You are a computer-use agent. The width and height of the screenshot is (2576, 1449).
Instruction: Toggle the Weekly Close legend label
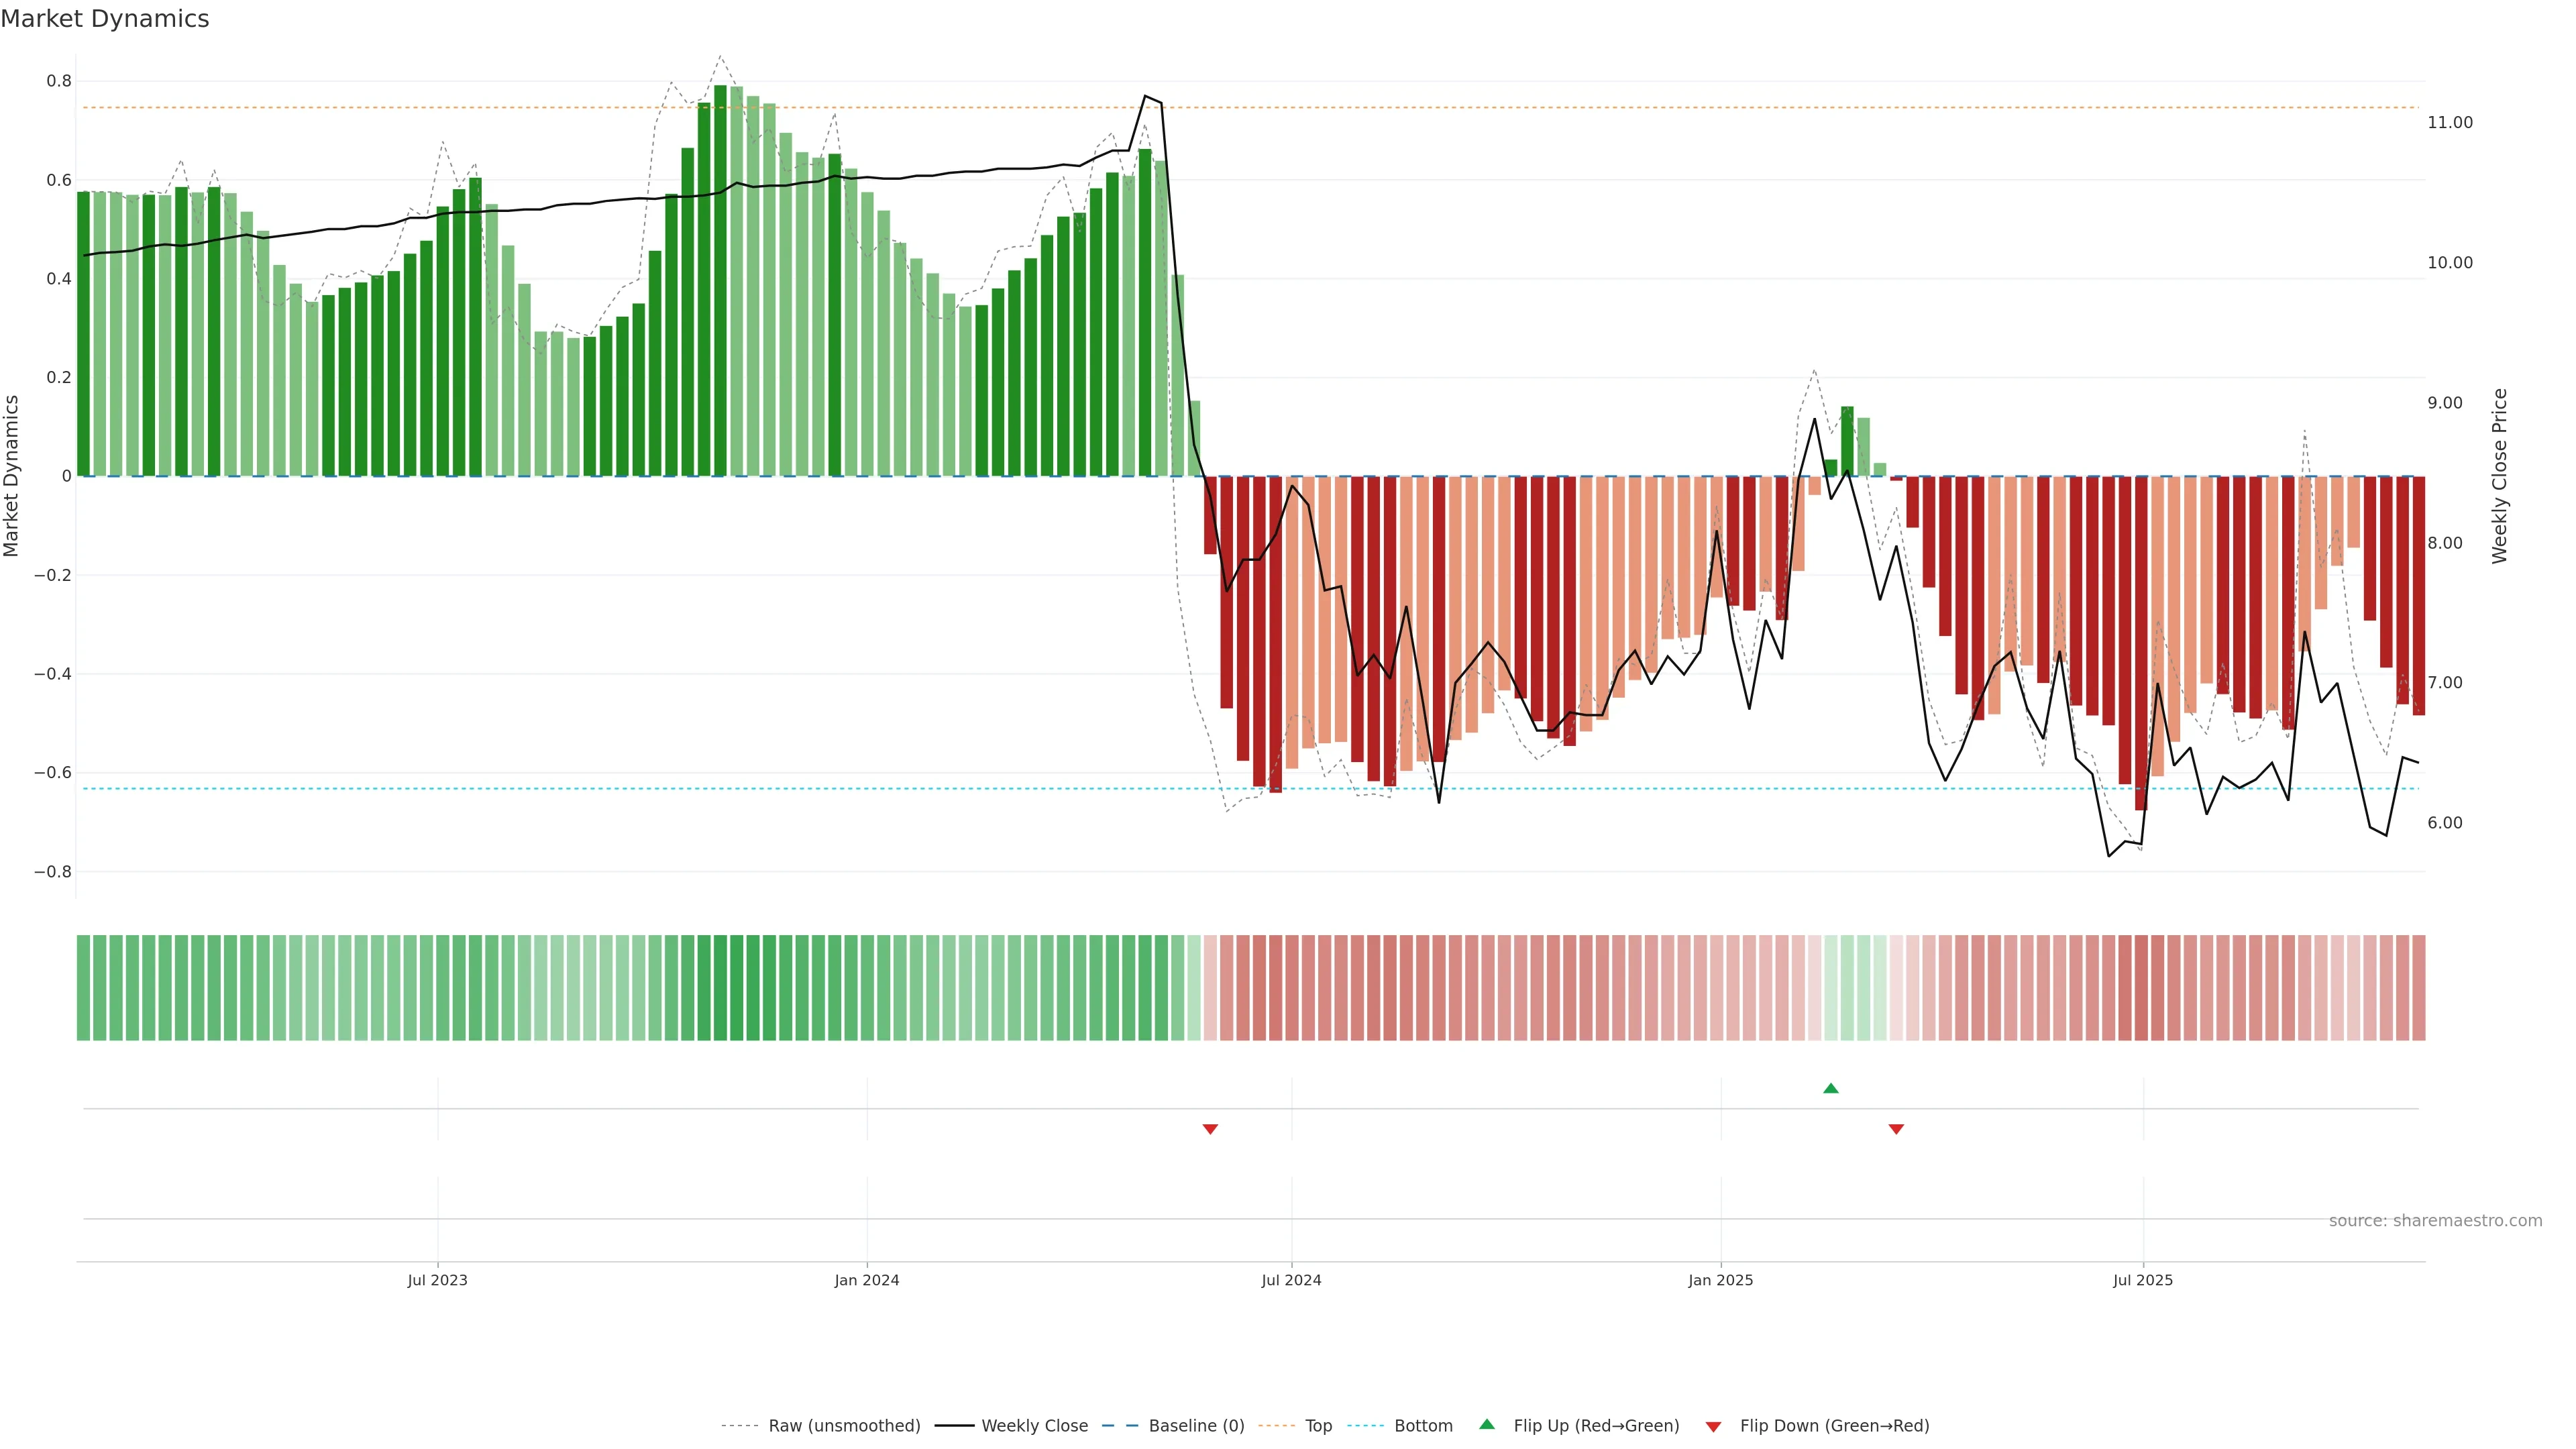[x=1034, y=1426]
